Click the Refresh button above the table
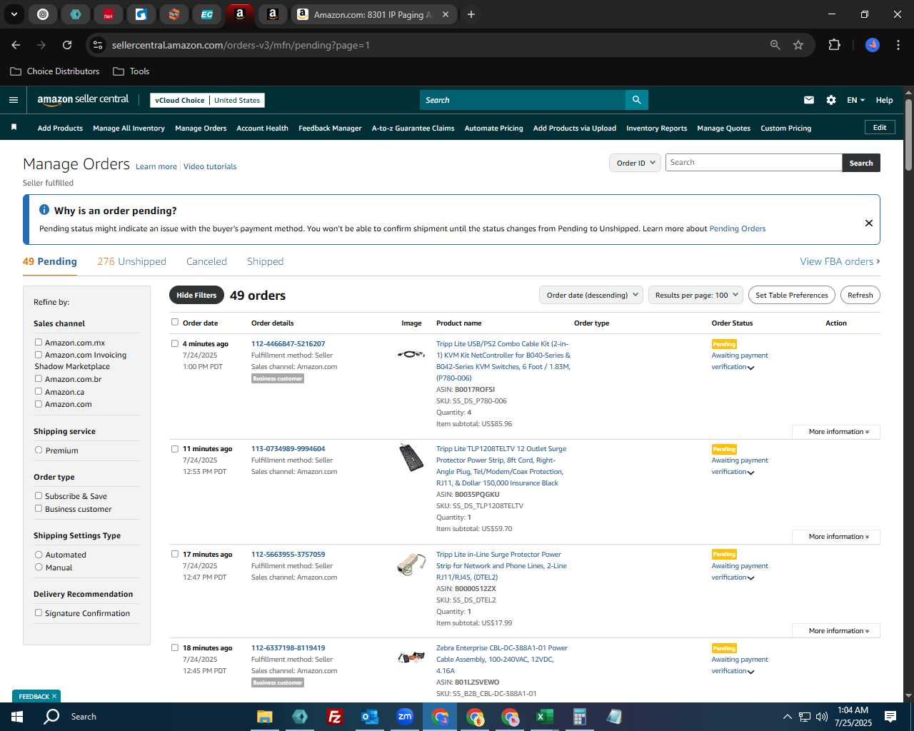Screen dimensions: 914x731 click(x=860, y=295)
